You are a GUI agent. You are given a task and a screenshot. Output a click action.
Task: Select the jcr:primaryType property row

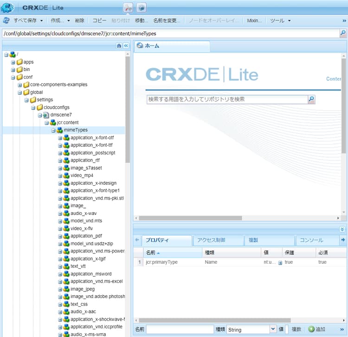[x=240, y=262]
